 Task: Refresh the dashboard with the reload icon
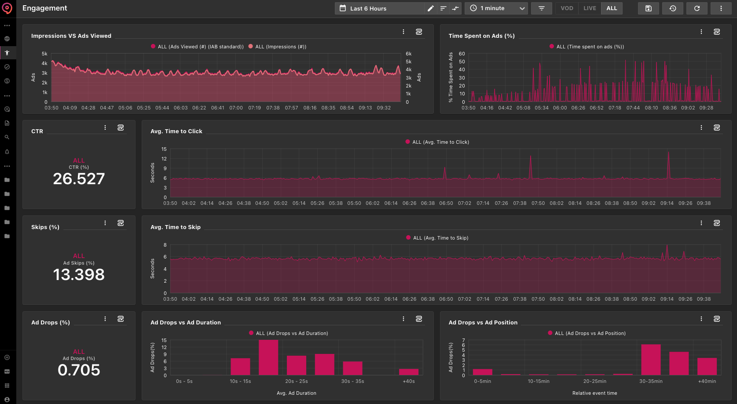697,8
